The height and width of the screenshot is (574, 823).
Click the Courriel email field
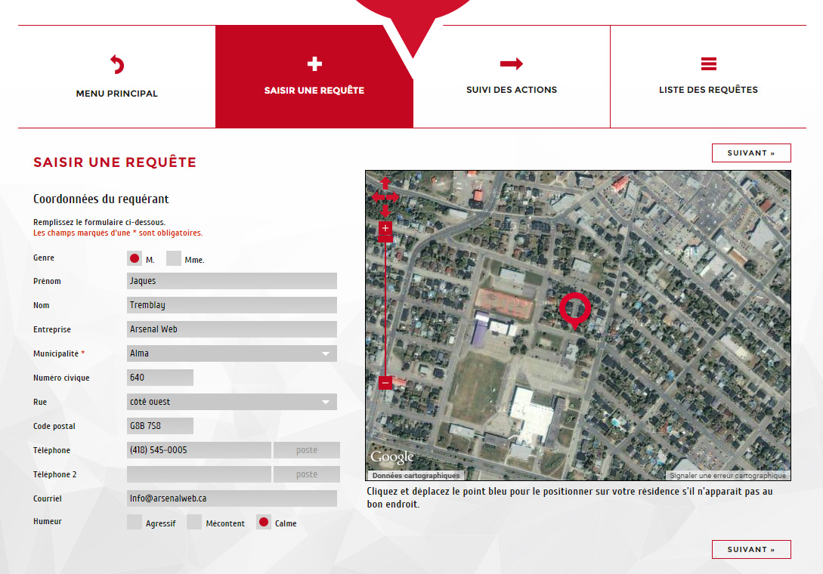pos(232,498)
